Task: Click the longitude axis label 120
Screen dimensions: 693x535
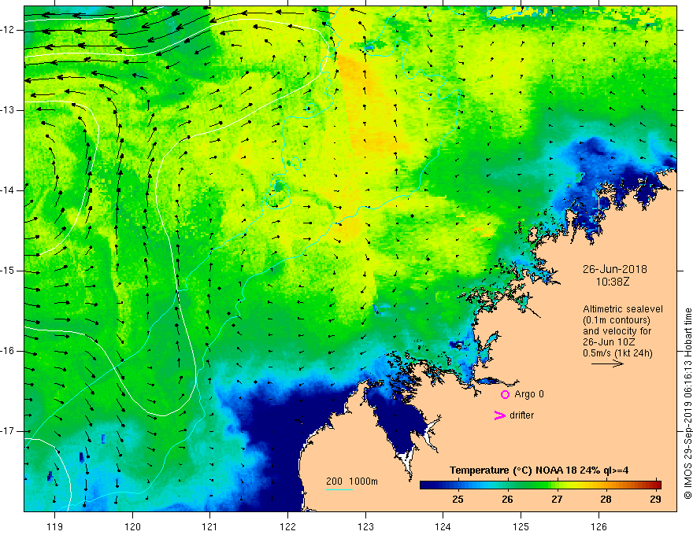Action: click(132, 526)
